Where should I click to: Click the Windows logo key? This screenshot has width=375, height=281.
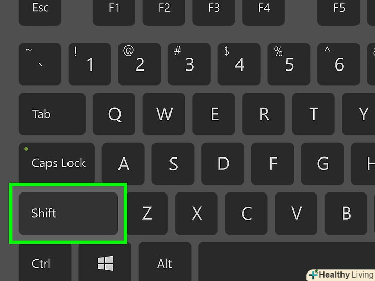tap(105, 261)
